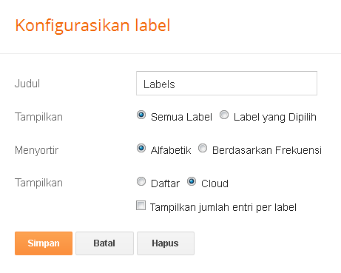Click the Tampilkan label beside Daftar option
This screenshot has width=341, height=273.
pos(38,183)
